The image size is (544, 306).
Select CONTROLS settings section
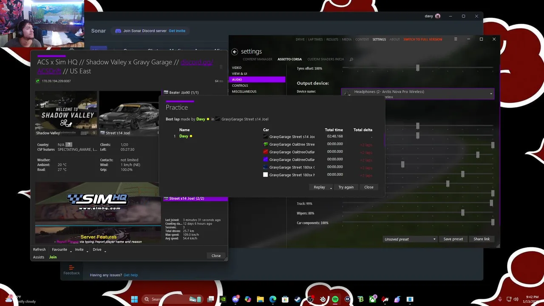coord(240,85)
